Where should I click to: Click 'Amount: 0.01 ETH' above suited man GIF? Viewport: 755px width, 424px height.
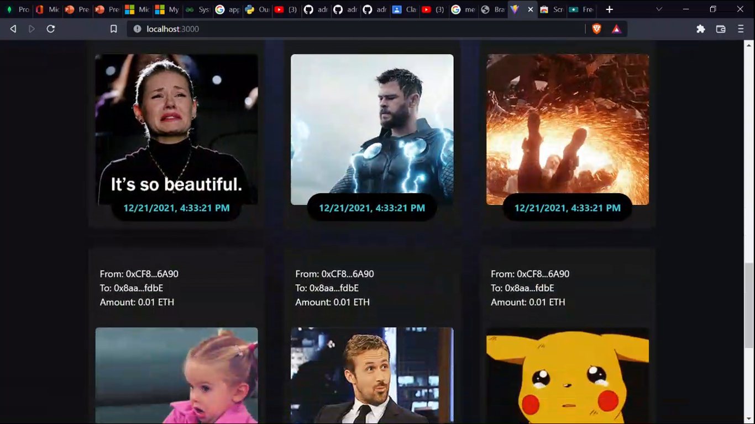pyautogui.click(x=333, y=302)
